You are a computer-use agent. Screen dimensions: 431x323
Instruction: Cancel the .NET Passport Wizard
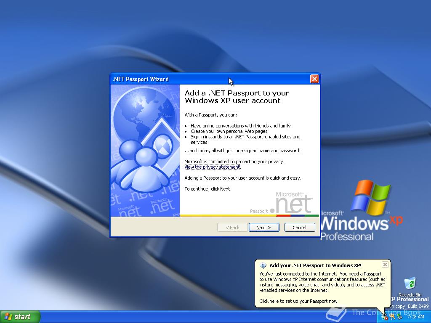click(x=300, y=228)
